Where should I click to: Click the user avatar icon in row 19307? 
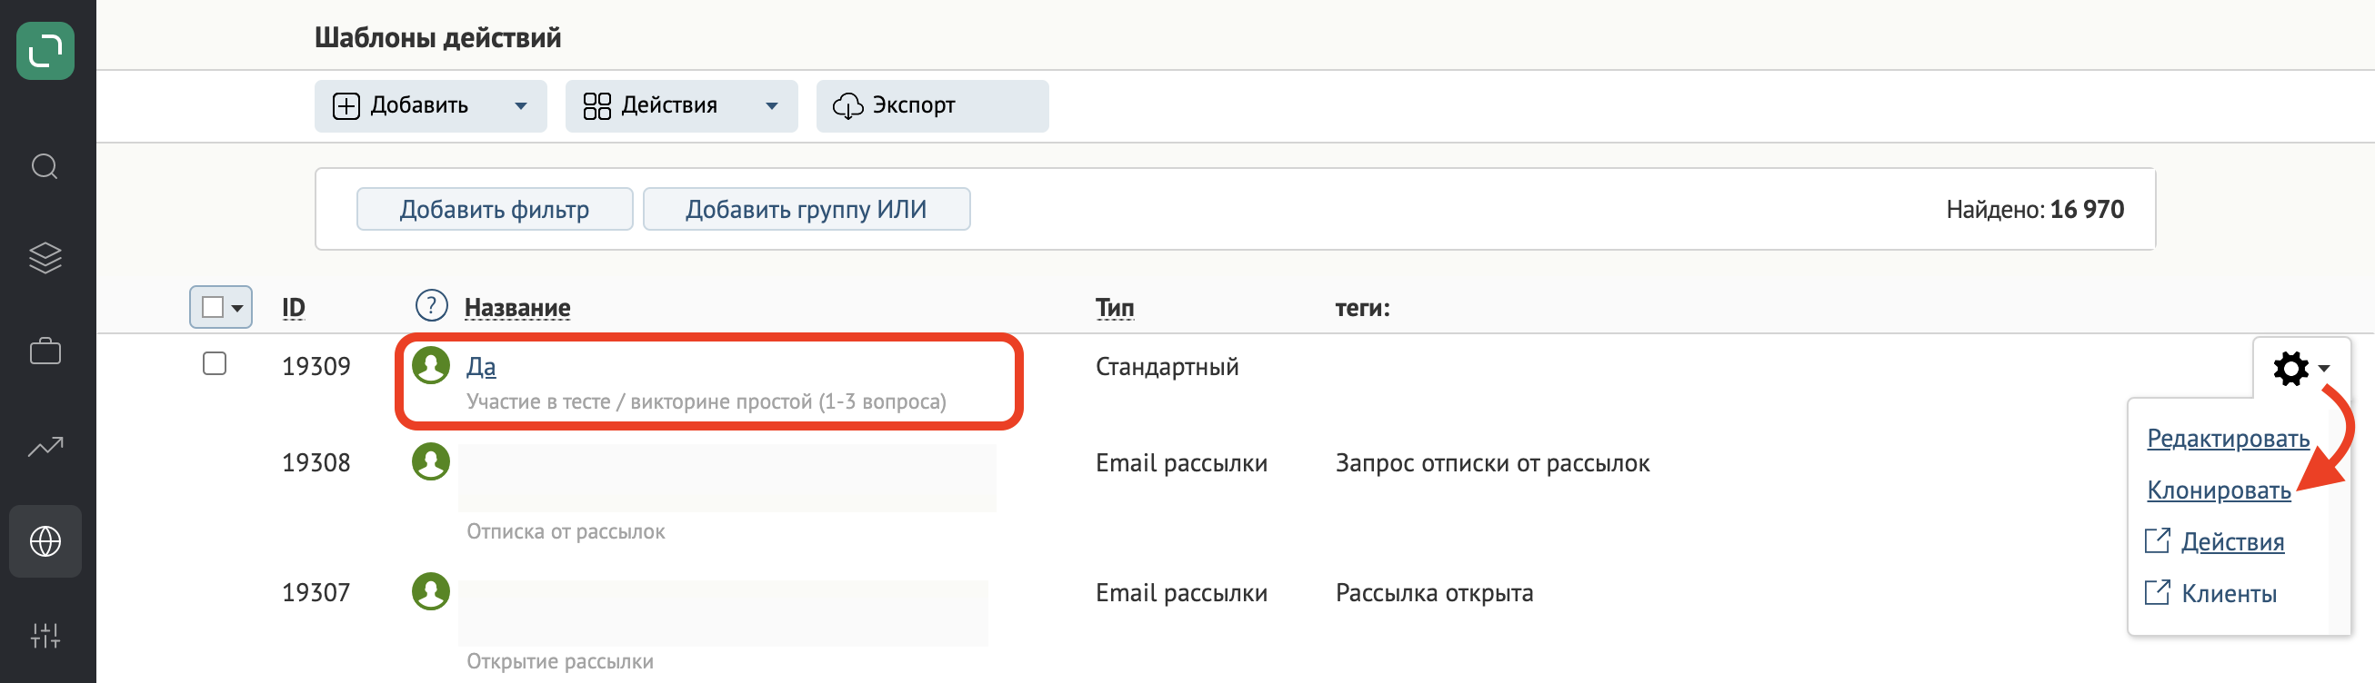tap(431, 592)
